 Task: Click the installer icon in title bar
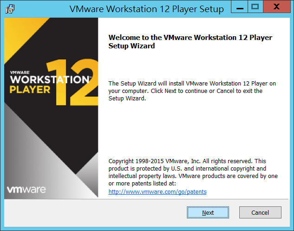tap(10, 9)
